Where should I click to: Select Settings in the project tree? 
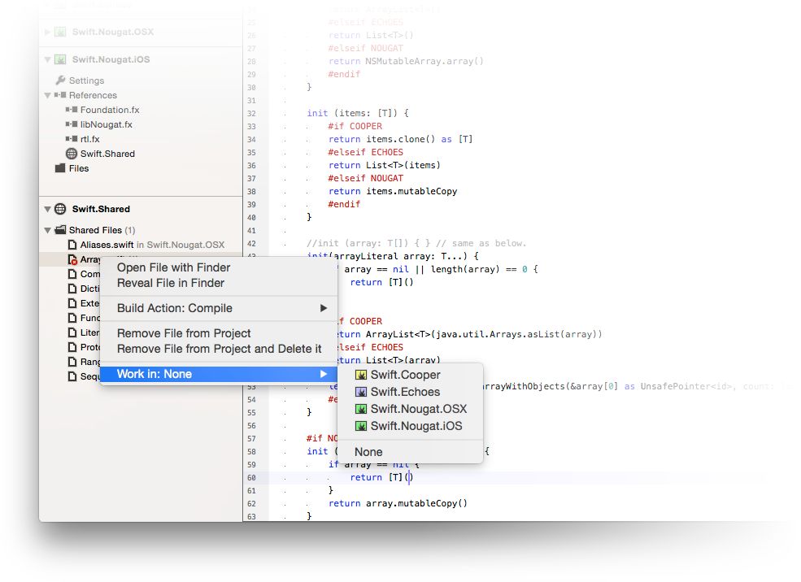coord(86,80)
